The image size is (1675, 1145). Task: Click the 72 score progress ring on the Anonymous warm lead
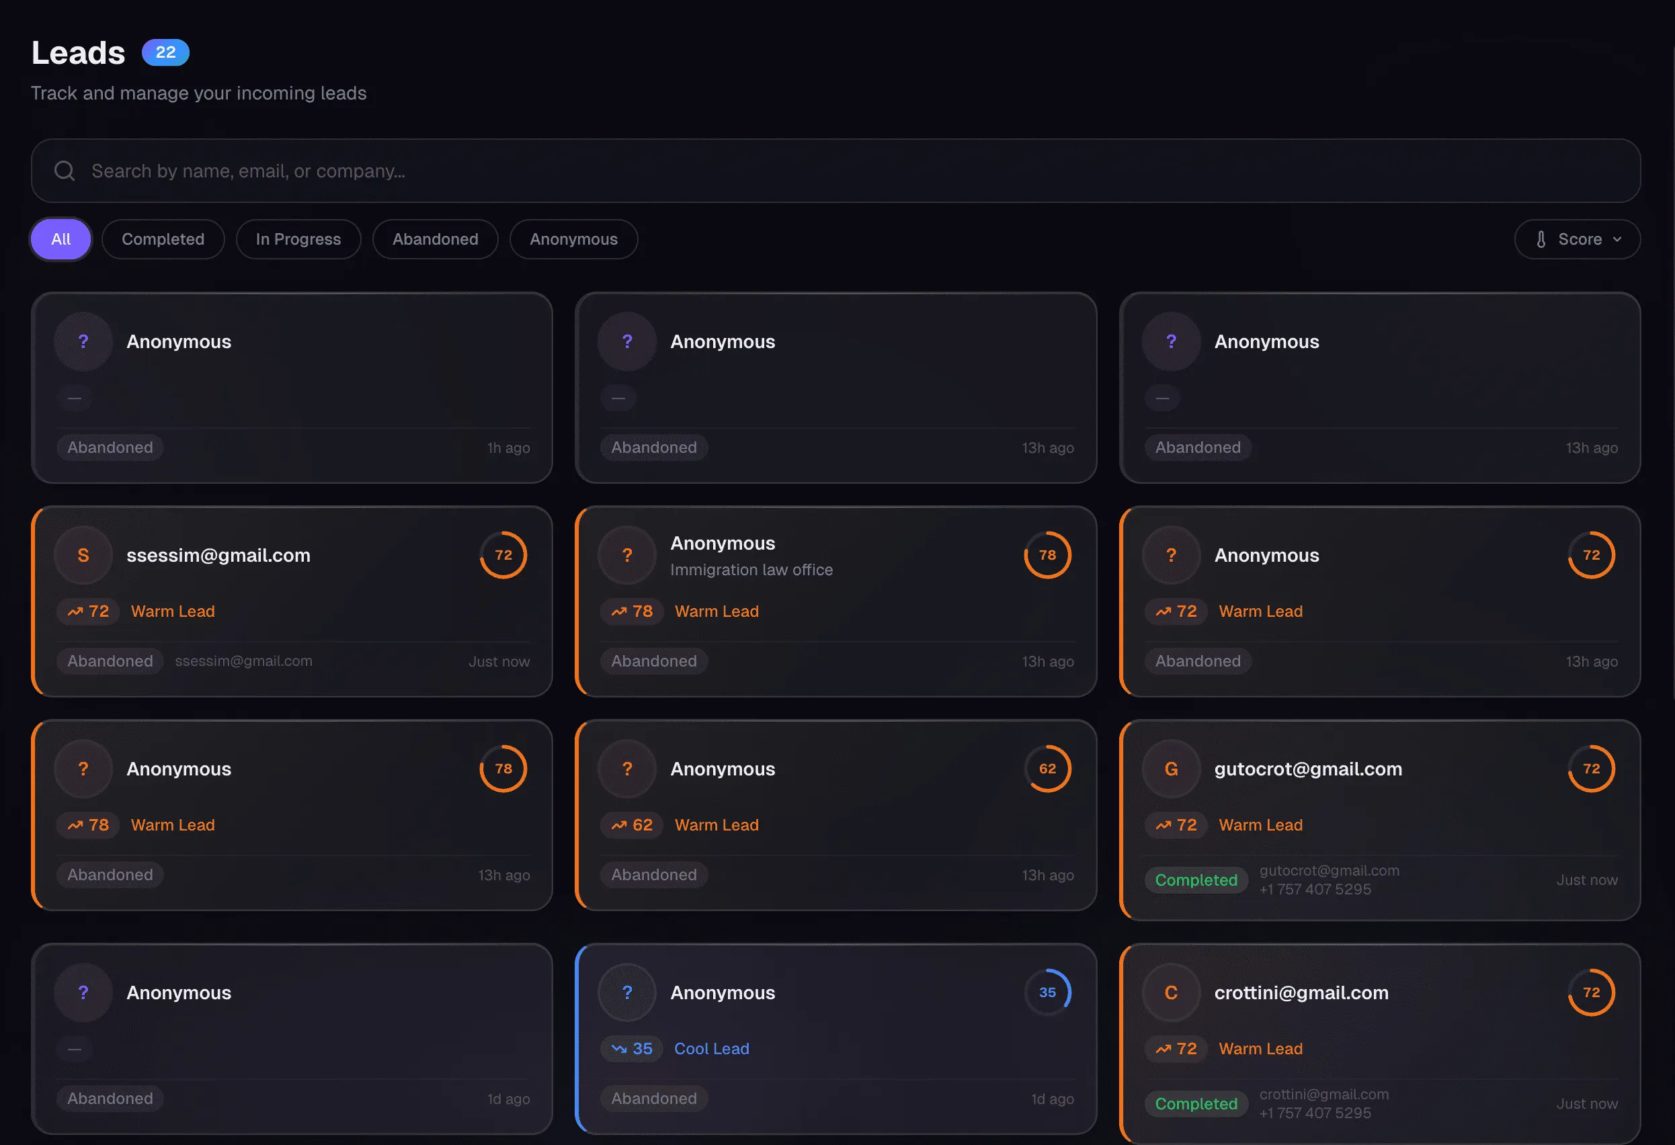point(1591,555)
